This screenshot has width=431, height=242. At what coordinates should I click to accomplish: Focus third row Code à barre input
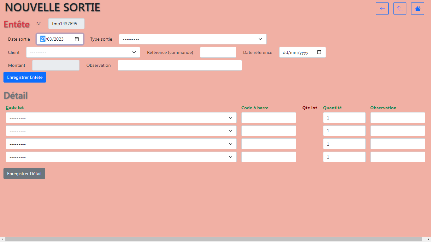point(269,144)
